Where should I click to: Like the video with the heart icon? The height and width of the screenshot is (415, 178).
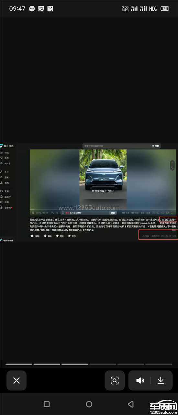(x=32, y=236)
